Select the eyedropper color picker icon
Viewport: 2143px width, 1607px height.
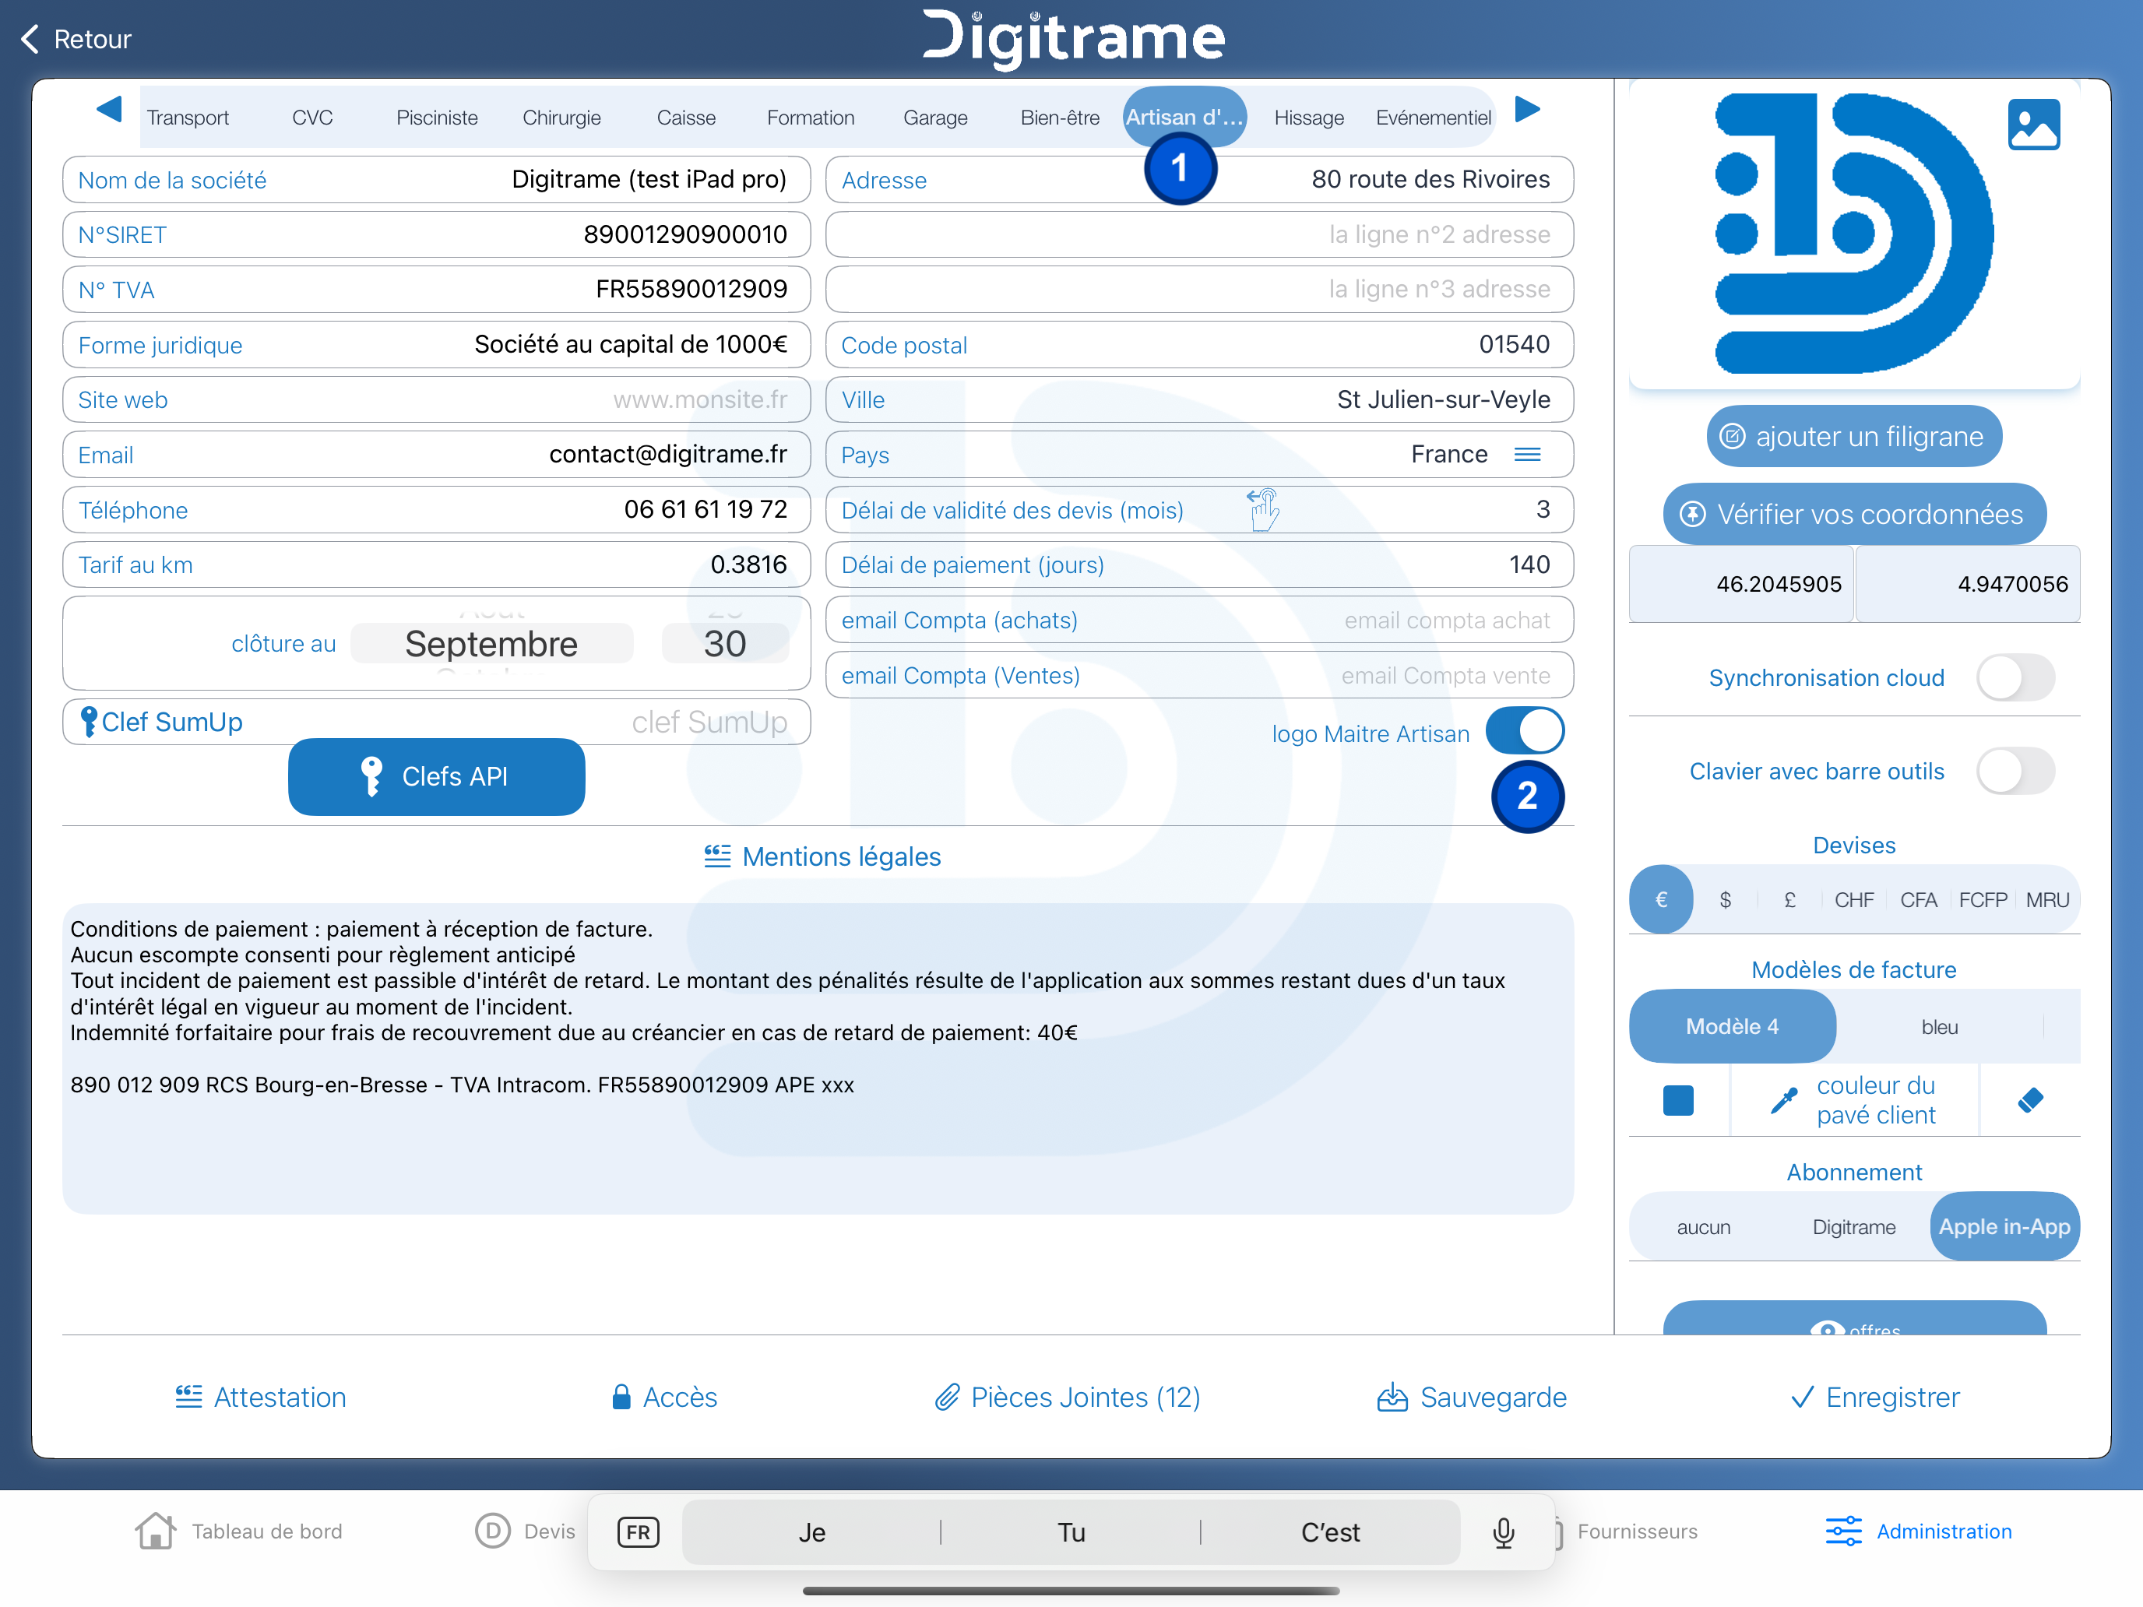[x=1783, y=1100]
